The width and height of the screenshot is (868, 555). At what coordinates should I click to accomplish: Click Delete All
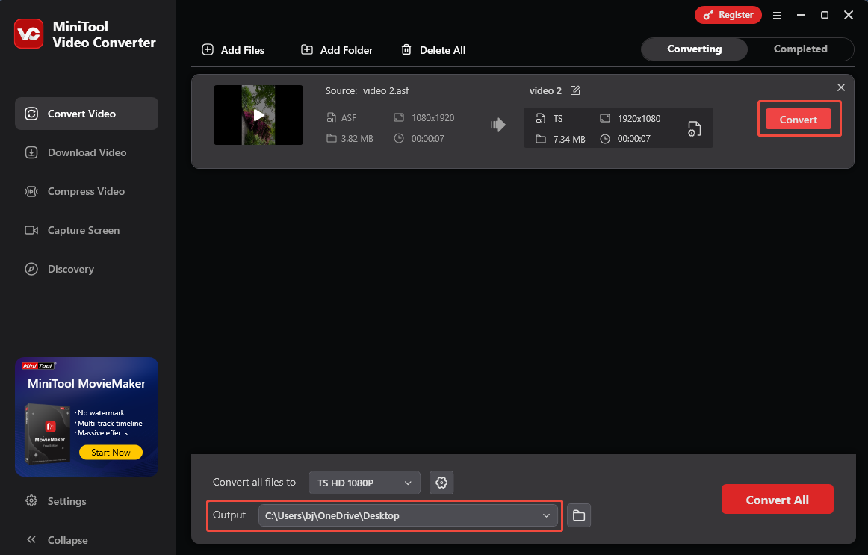click(x=433, y=50)
